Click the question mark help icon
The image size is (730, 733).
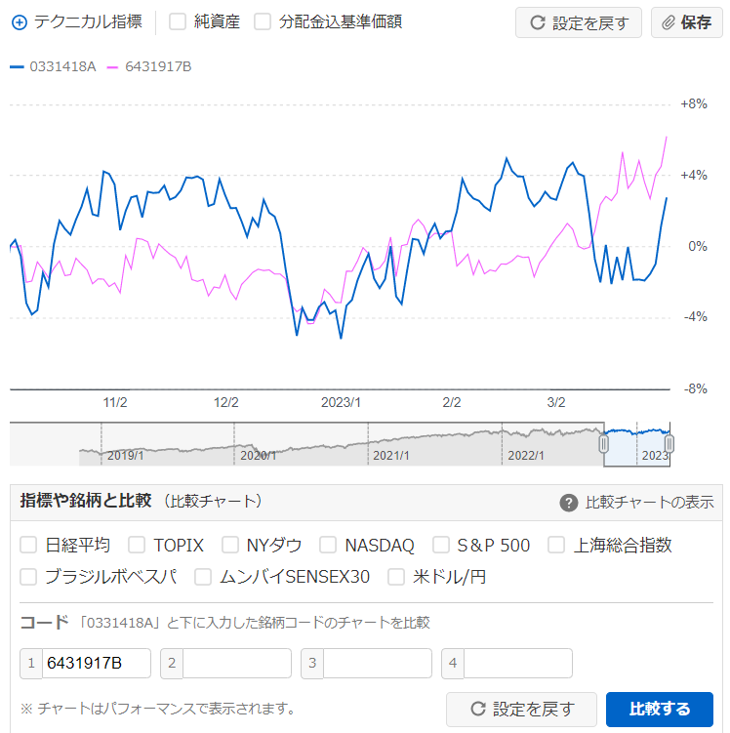click(x=568, y=503)
